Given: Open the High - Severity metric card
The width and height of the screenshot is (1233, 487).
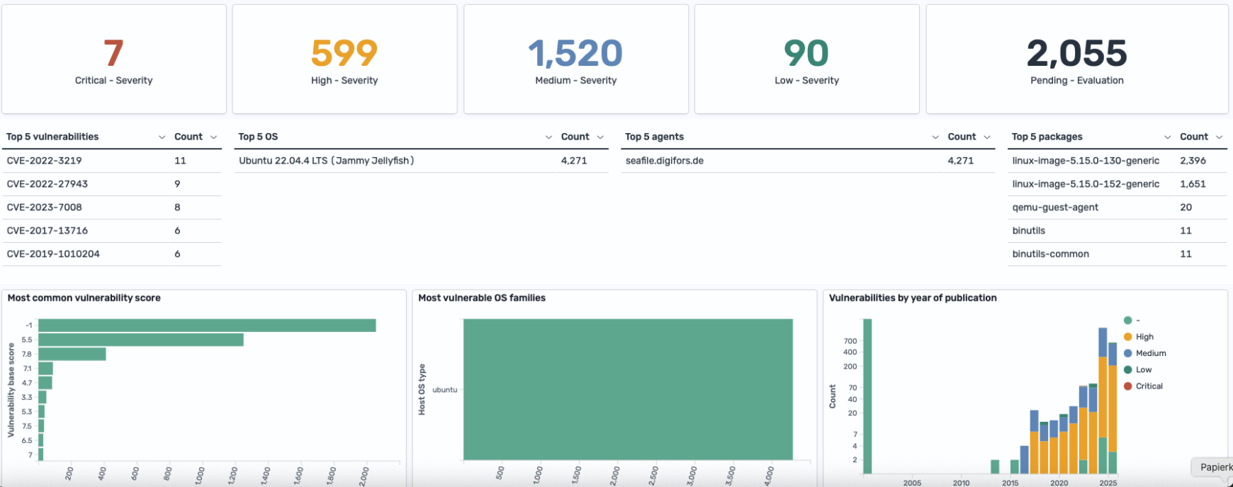Looking at the screenshot, I should pos(344,59).
